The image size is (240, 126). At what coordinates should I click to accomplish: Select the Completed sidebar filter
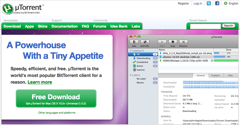point(143,62)
